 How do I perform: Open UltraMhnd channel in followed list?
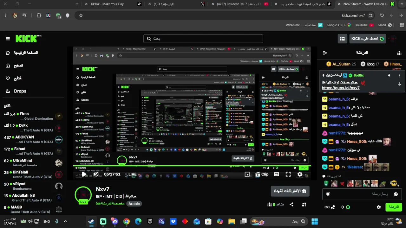(x=34, y=163)
